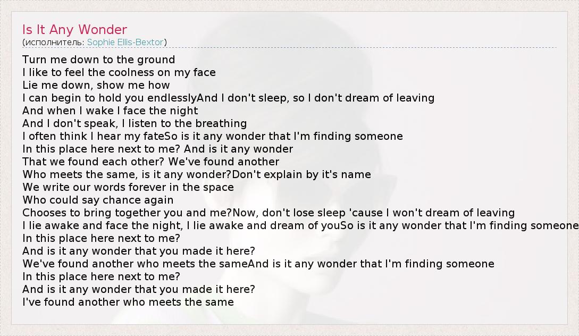The width and height of the screenshot is (579, 336).
Task: Click the line about listening to the breathing
Action: click(135, 123)
